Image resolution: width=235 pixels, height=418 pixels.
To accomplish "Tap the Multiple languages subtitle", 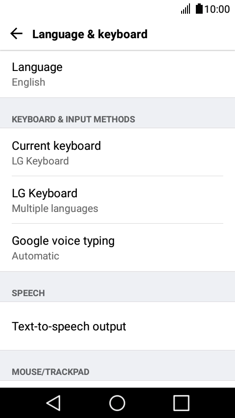I will (55, 209).
